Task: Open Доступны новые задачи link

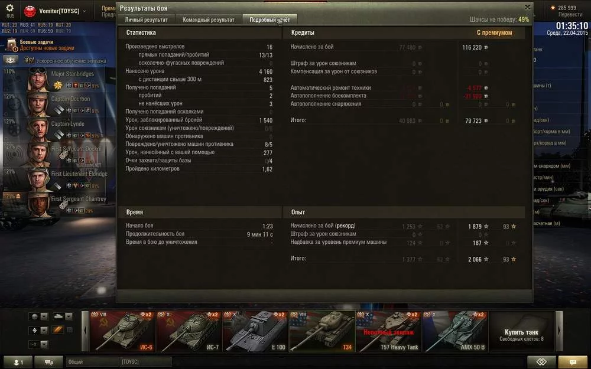Action: click(x=47, y=48)
